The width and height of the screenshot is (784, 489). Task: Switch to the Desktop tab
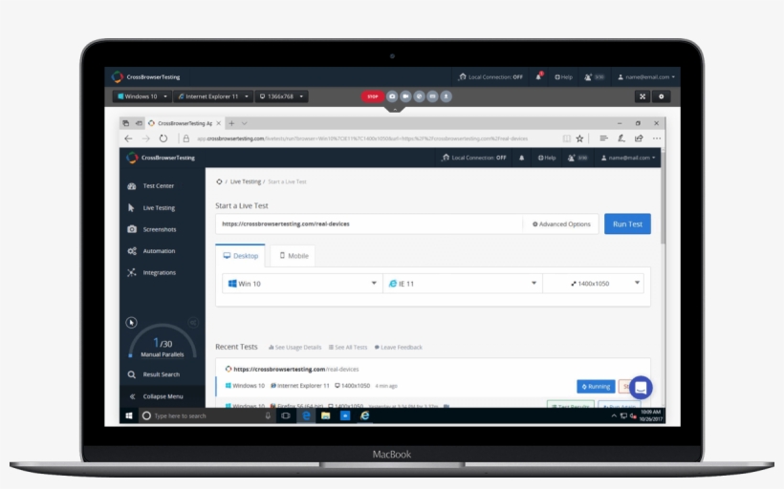pos(241,256)
